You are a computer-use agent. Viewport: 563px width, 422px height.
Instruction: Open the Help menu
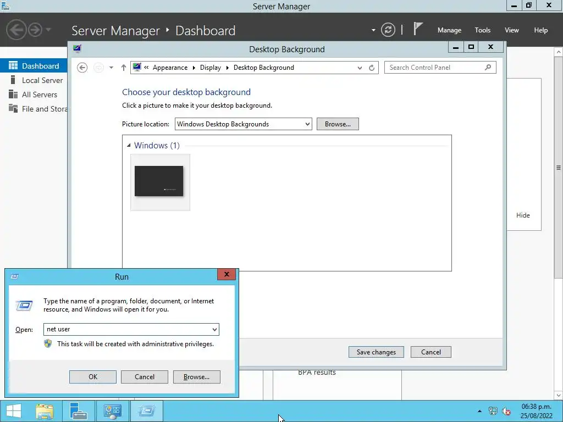(540, 30)
